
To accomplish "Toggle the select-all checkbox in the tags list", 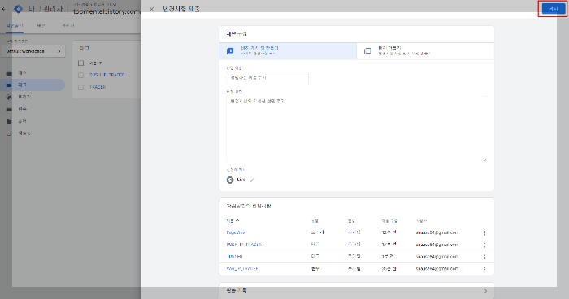I will coord(81,63).
